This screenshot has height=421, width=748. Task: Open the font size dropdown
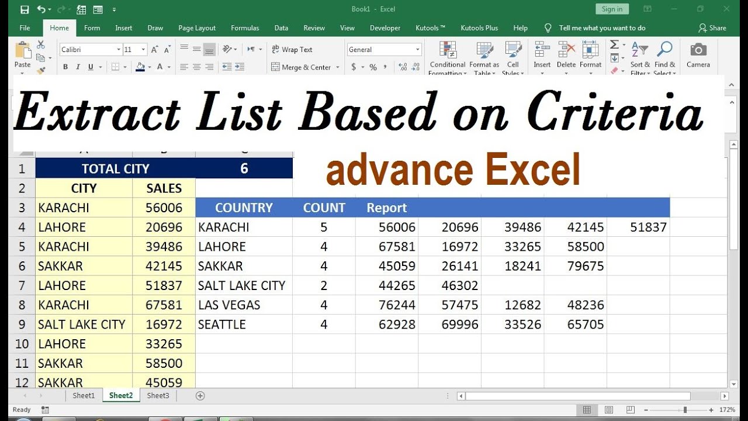(143, 50)
